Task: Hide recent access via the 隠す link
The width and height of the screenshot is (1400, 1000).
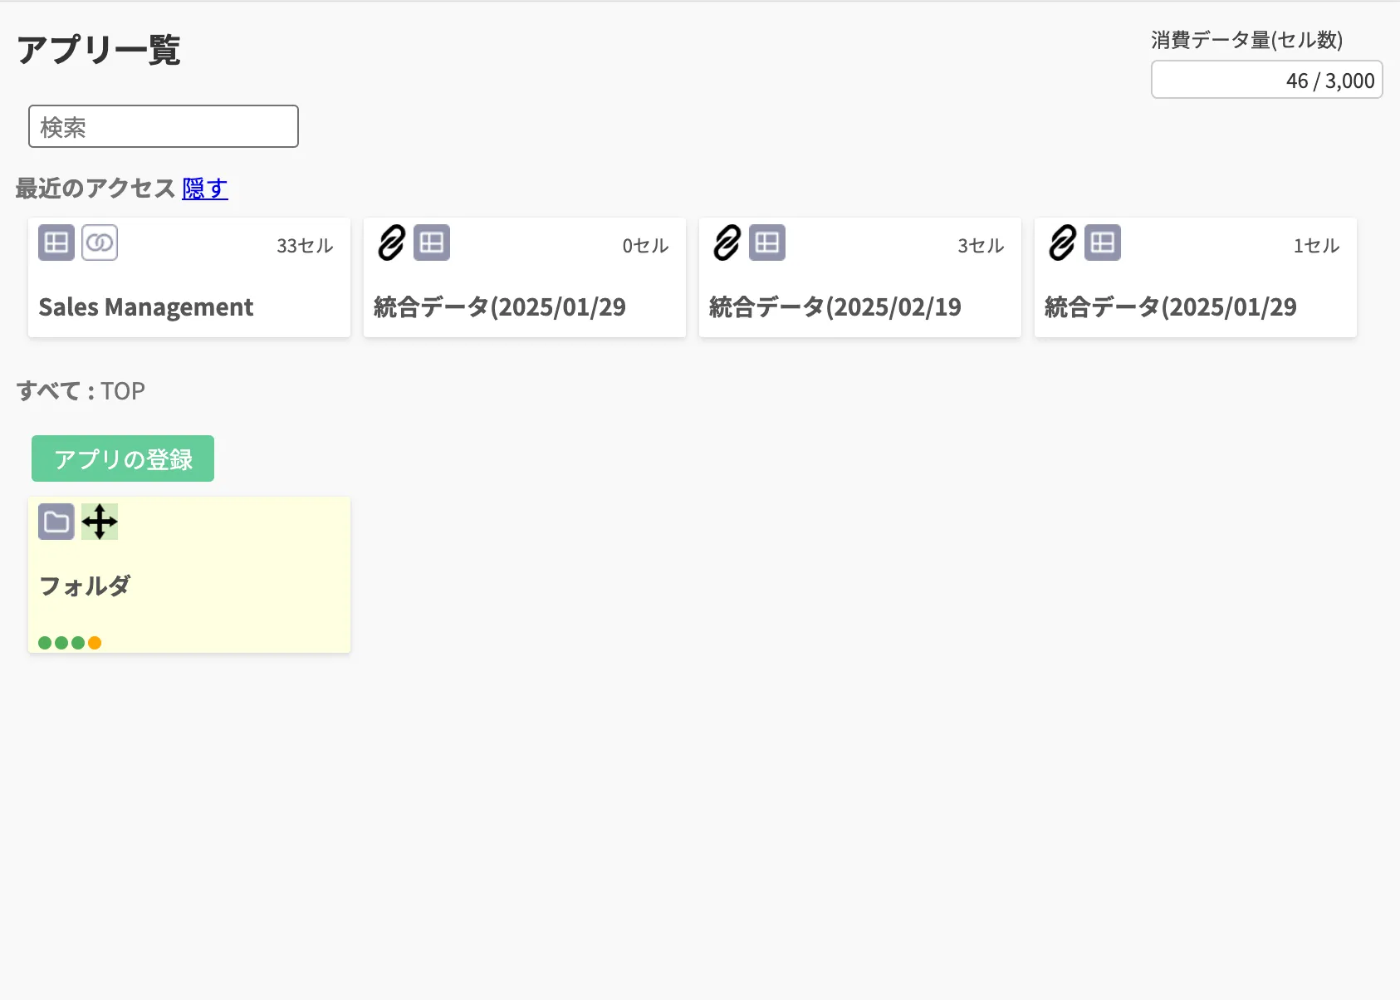Action: [205, 189]
